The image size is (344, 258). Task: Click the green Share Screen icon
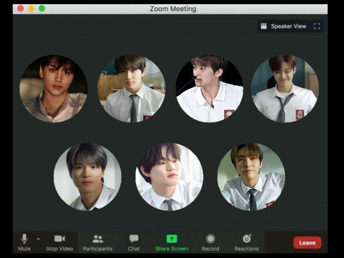(172, 239)
